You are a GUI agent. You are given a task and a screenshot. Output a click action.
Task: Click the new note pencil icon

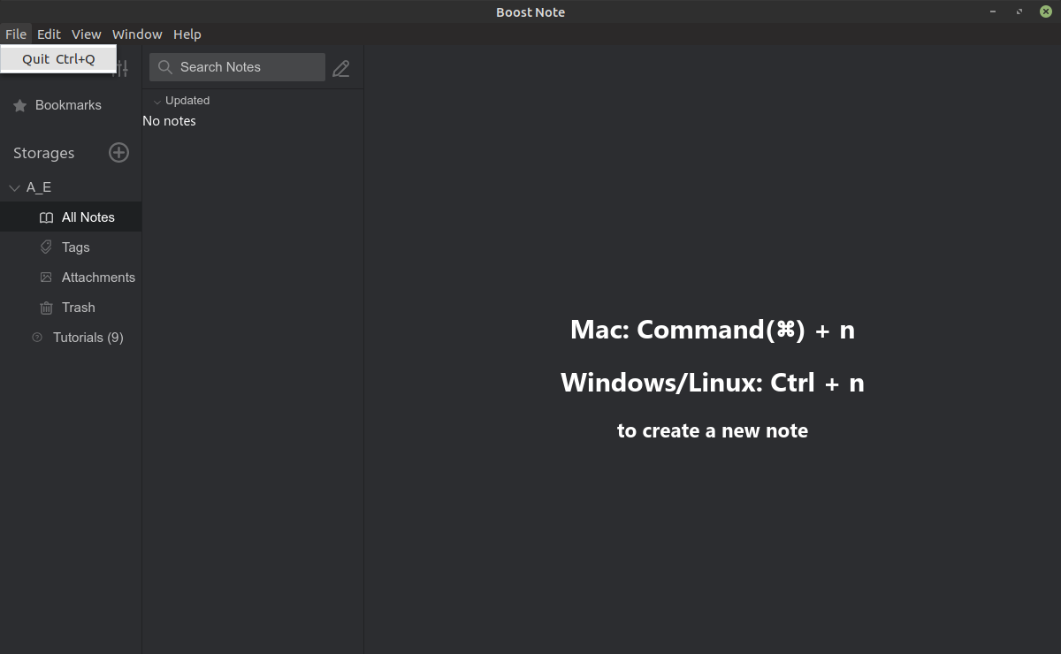[340, 67]
